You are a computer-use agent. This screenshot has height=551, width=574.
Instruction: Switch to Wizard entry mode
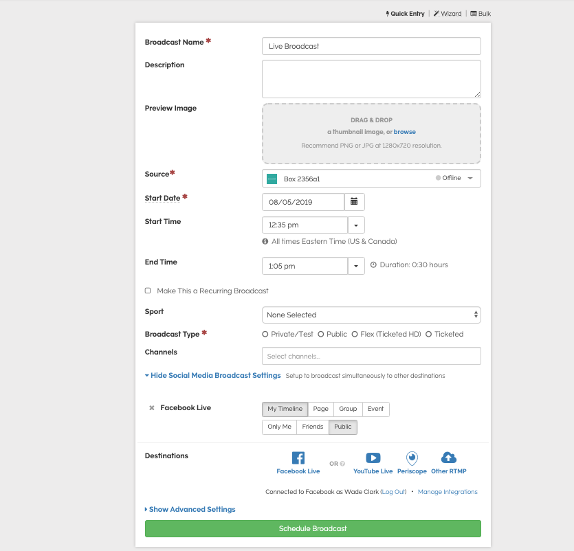click(x=448, y=14)
